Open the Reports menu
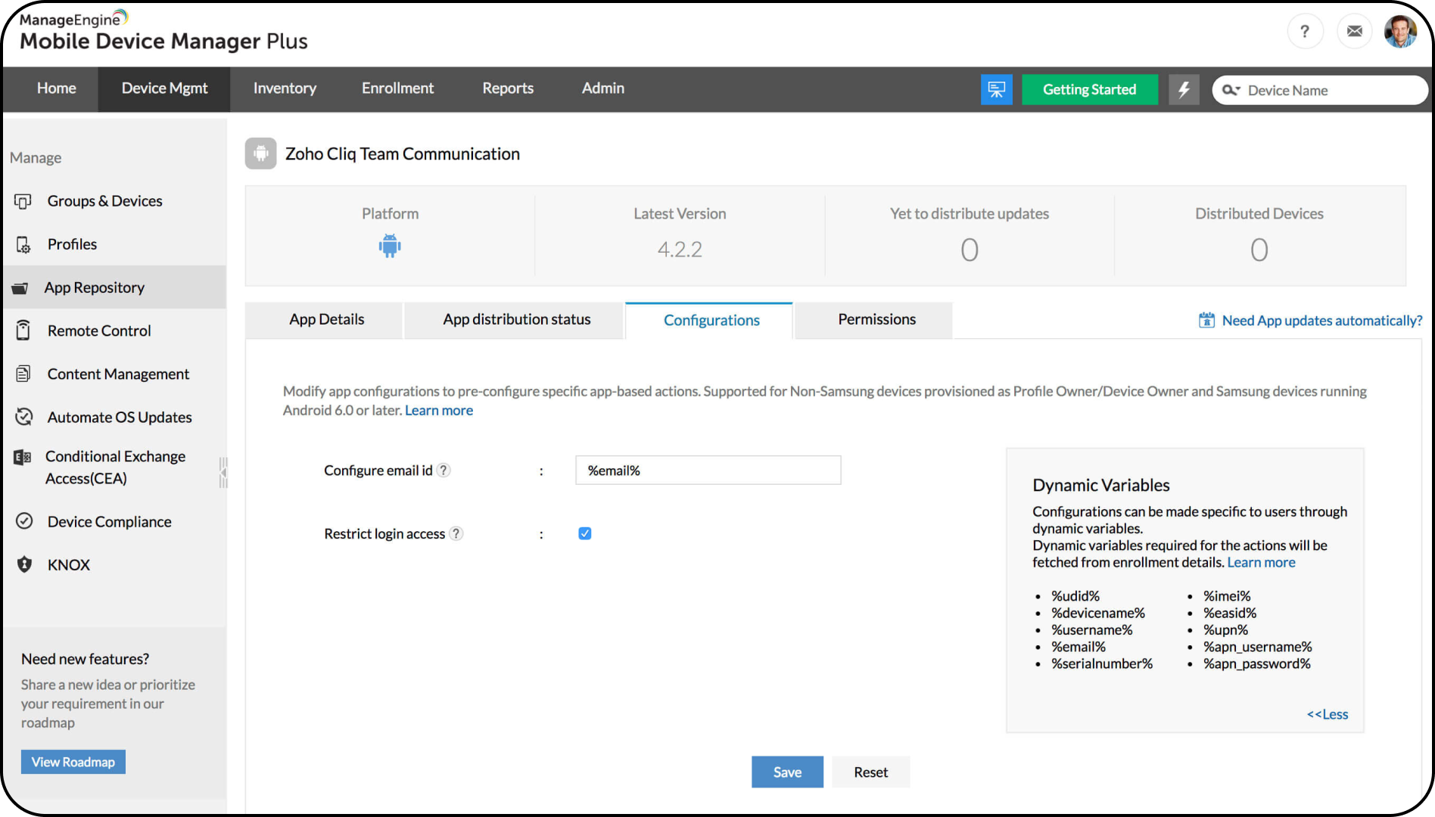 508,89
